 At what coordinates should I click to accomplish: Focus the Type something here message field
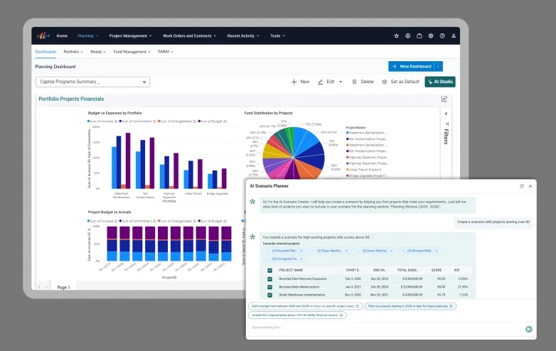[387, 328]
